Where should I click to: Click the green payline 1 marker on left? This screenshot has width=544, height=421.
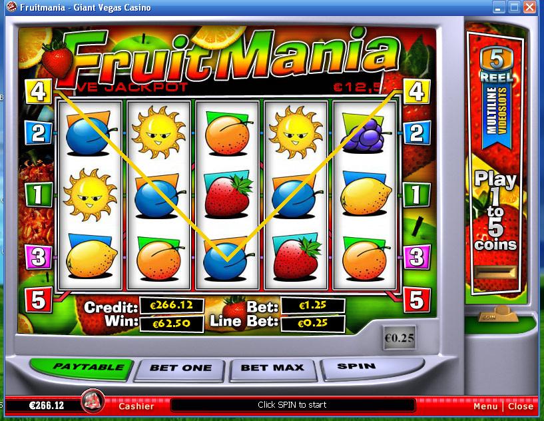pos(38,195)
